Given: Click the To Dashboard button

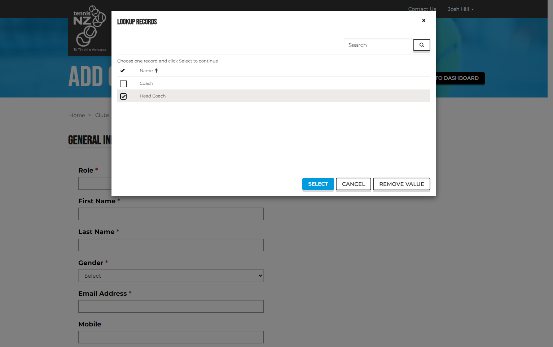Looking at the screenshot, I should click(x=460, y=78).
